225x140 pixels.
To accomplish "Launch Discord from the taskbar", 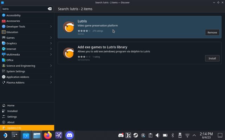I will coord(69,135).
